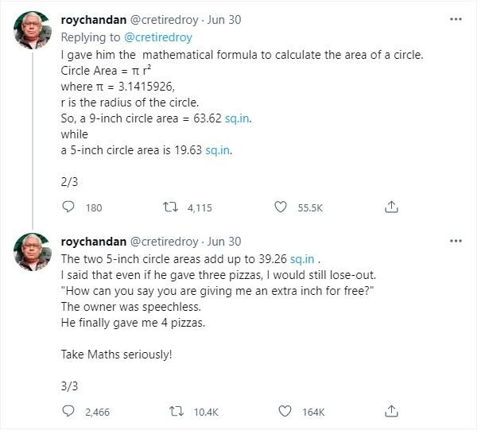Open more options on the first tweet

coord(456,20)
